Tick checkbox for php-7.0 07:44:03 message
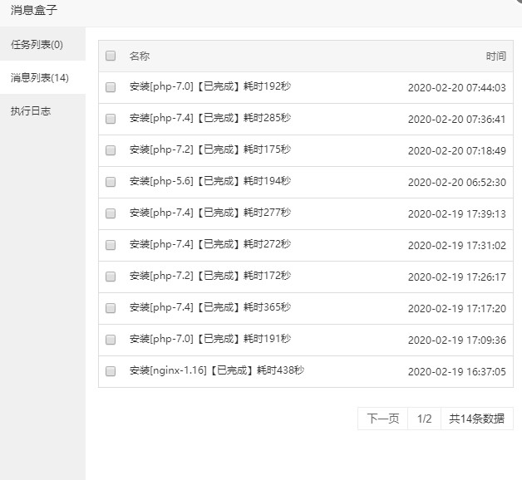Screen dimensions: 522x480 click(111, 87)
